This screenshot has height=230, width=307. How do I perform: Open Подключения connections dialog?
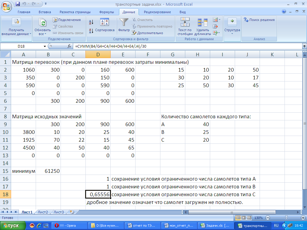pyautogui.click(x=67, y=20)
